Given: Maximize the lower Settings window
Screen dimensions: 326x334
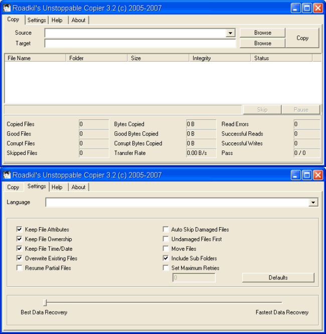Looking at the screenshot, I should pyautogui.click(x=307, y=176).
